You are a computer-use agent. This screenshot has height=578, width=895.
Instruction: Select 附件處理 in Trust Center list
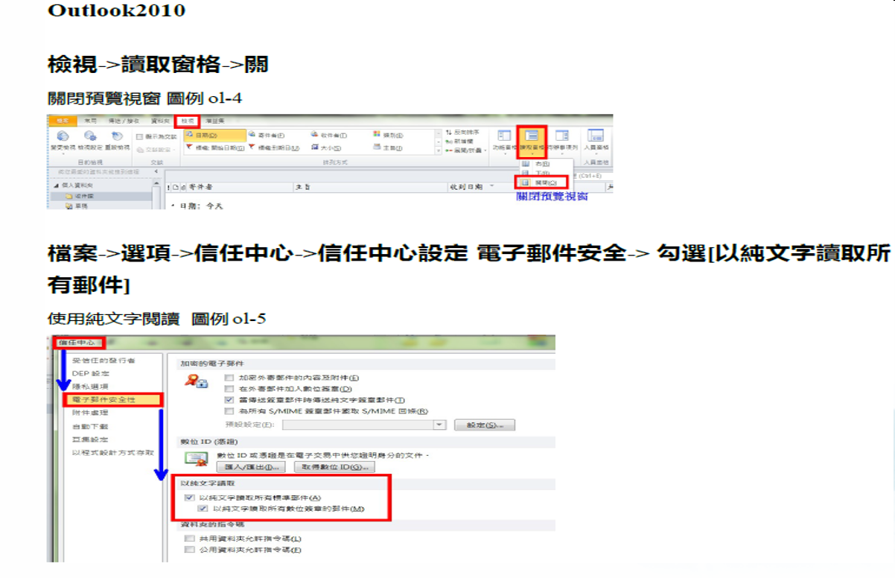click(x=90, y=413)
